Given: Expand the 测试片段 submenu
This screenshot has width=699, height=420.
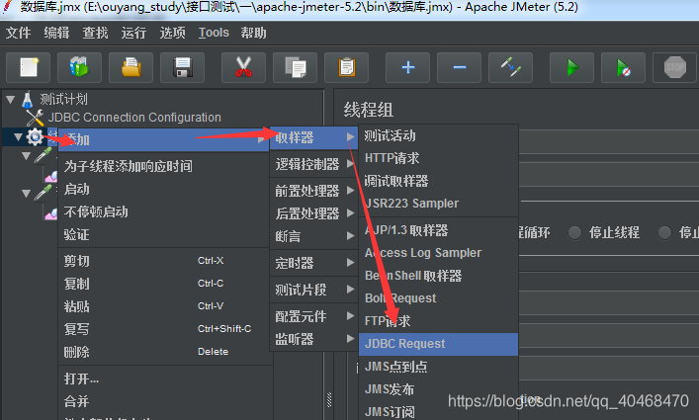Looking at the screenshot, I should pos(314,290).
